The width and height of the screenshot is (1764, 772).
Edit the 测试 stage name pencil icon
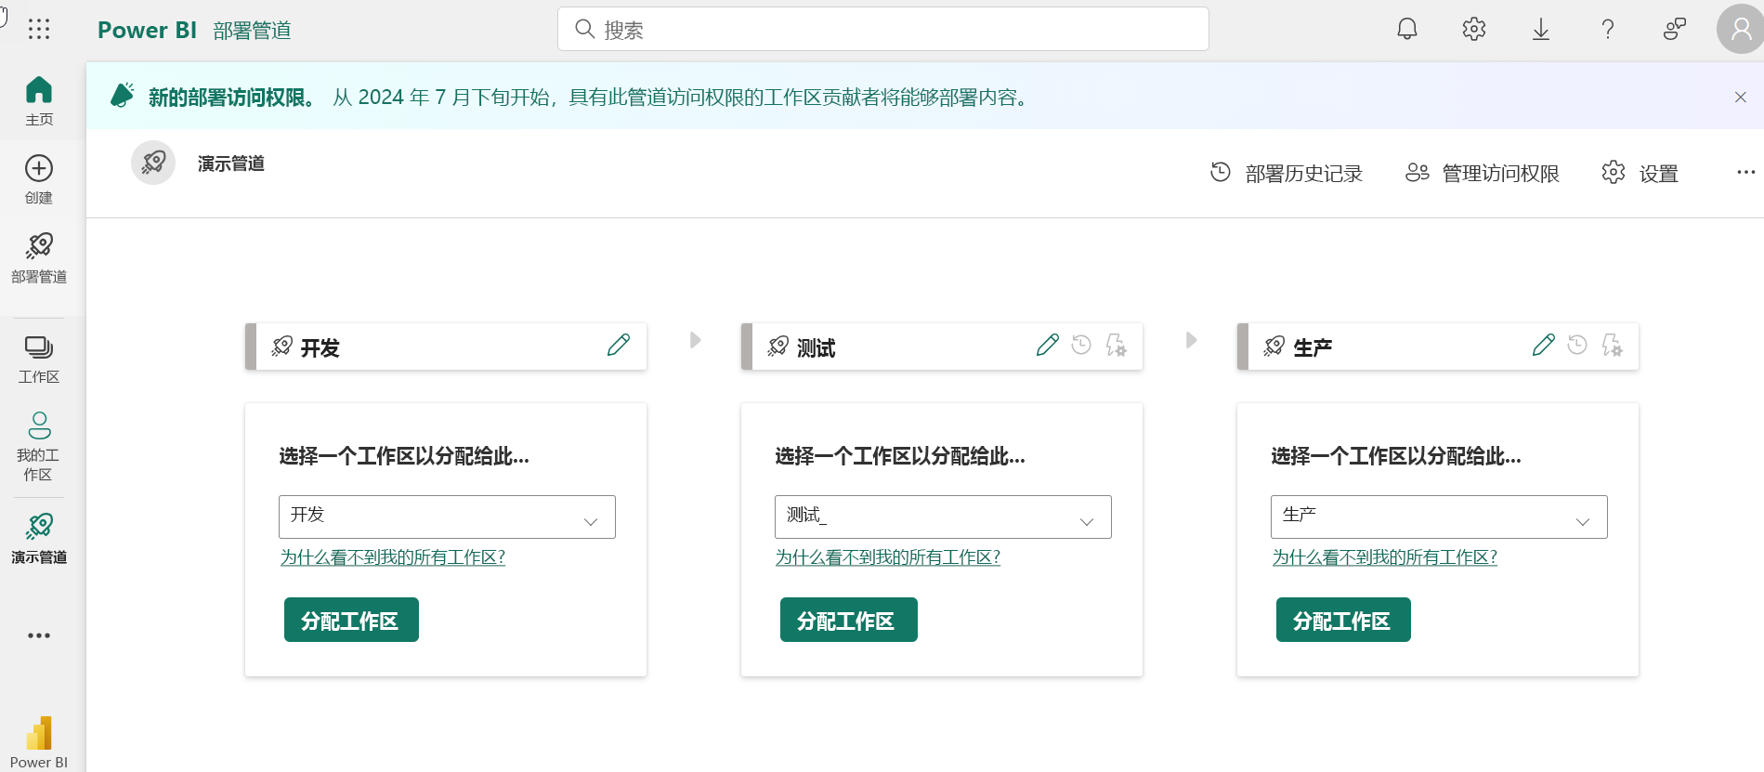tap(1048, 346)
